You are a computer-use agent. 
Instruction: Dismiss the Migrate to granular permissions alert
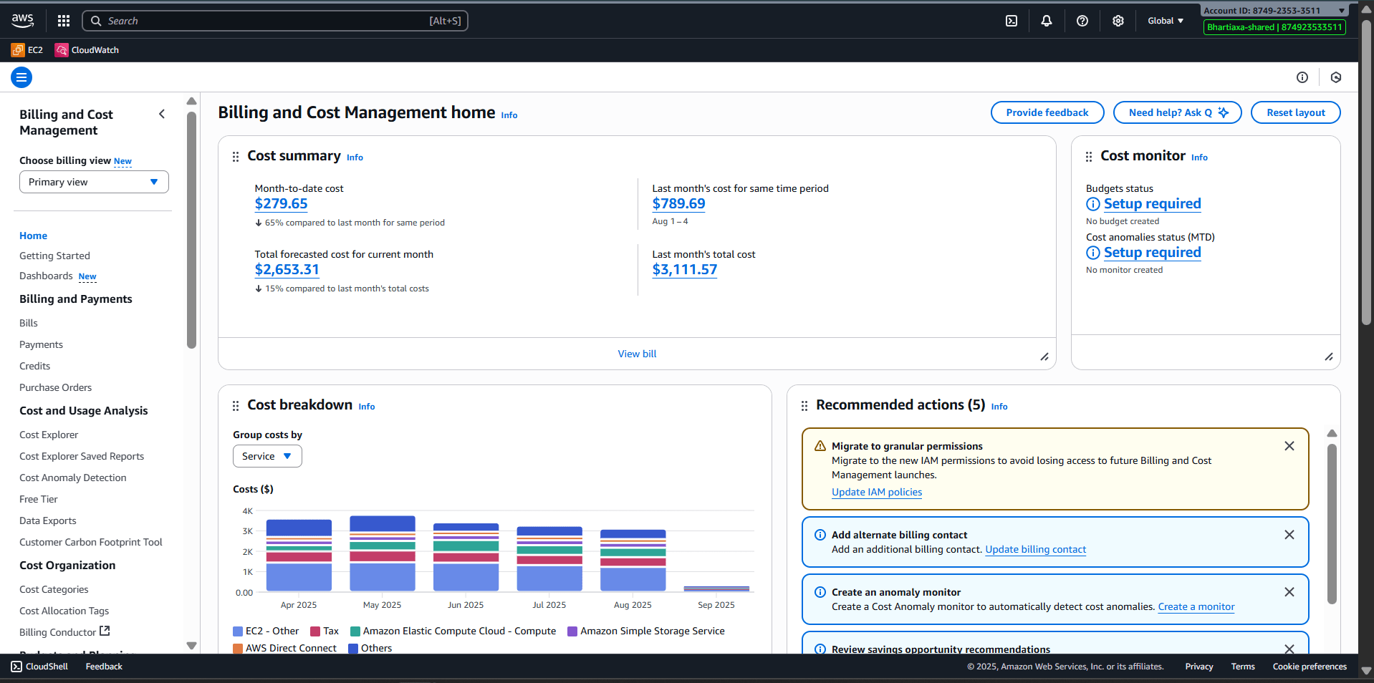pyautogui.click(x=1289, y=446)
